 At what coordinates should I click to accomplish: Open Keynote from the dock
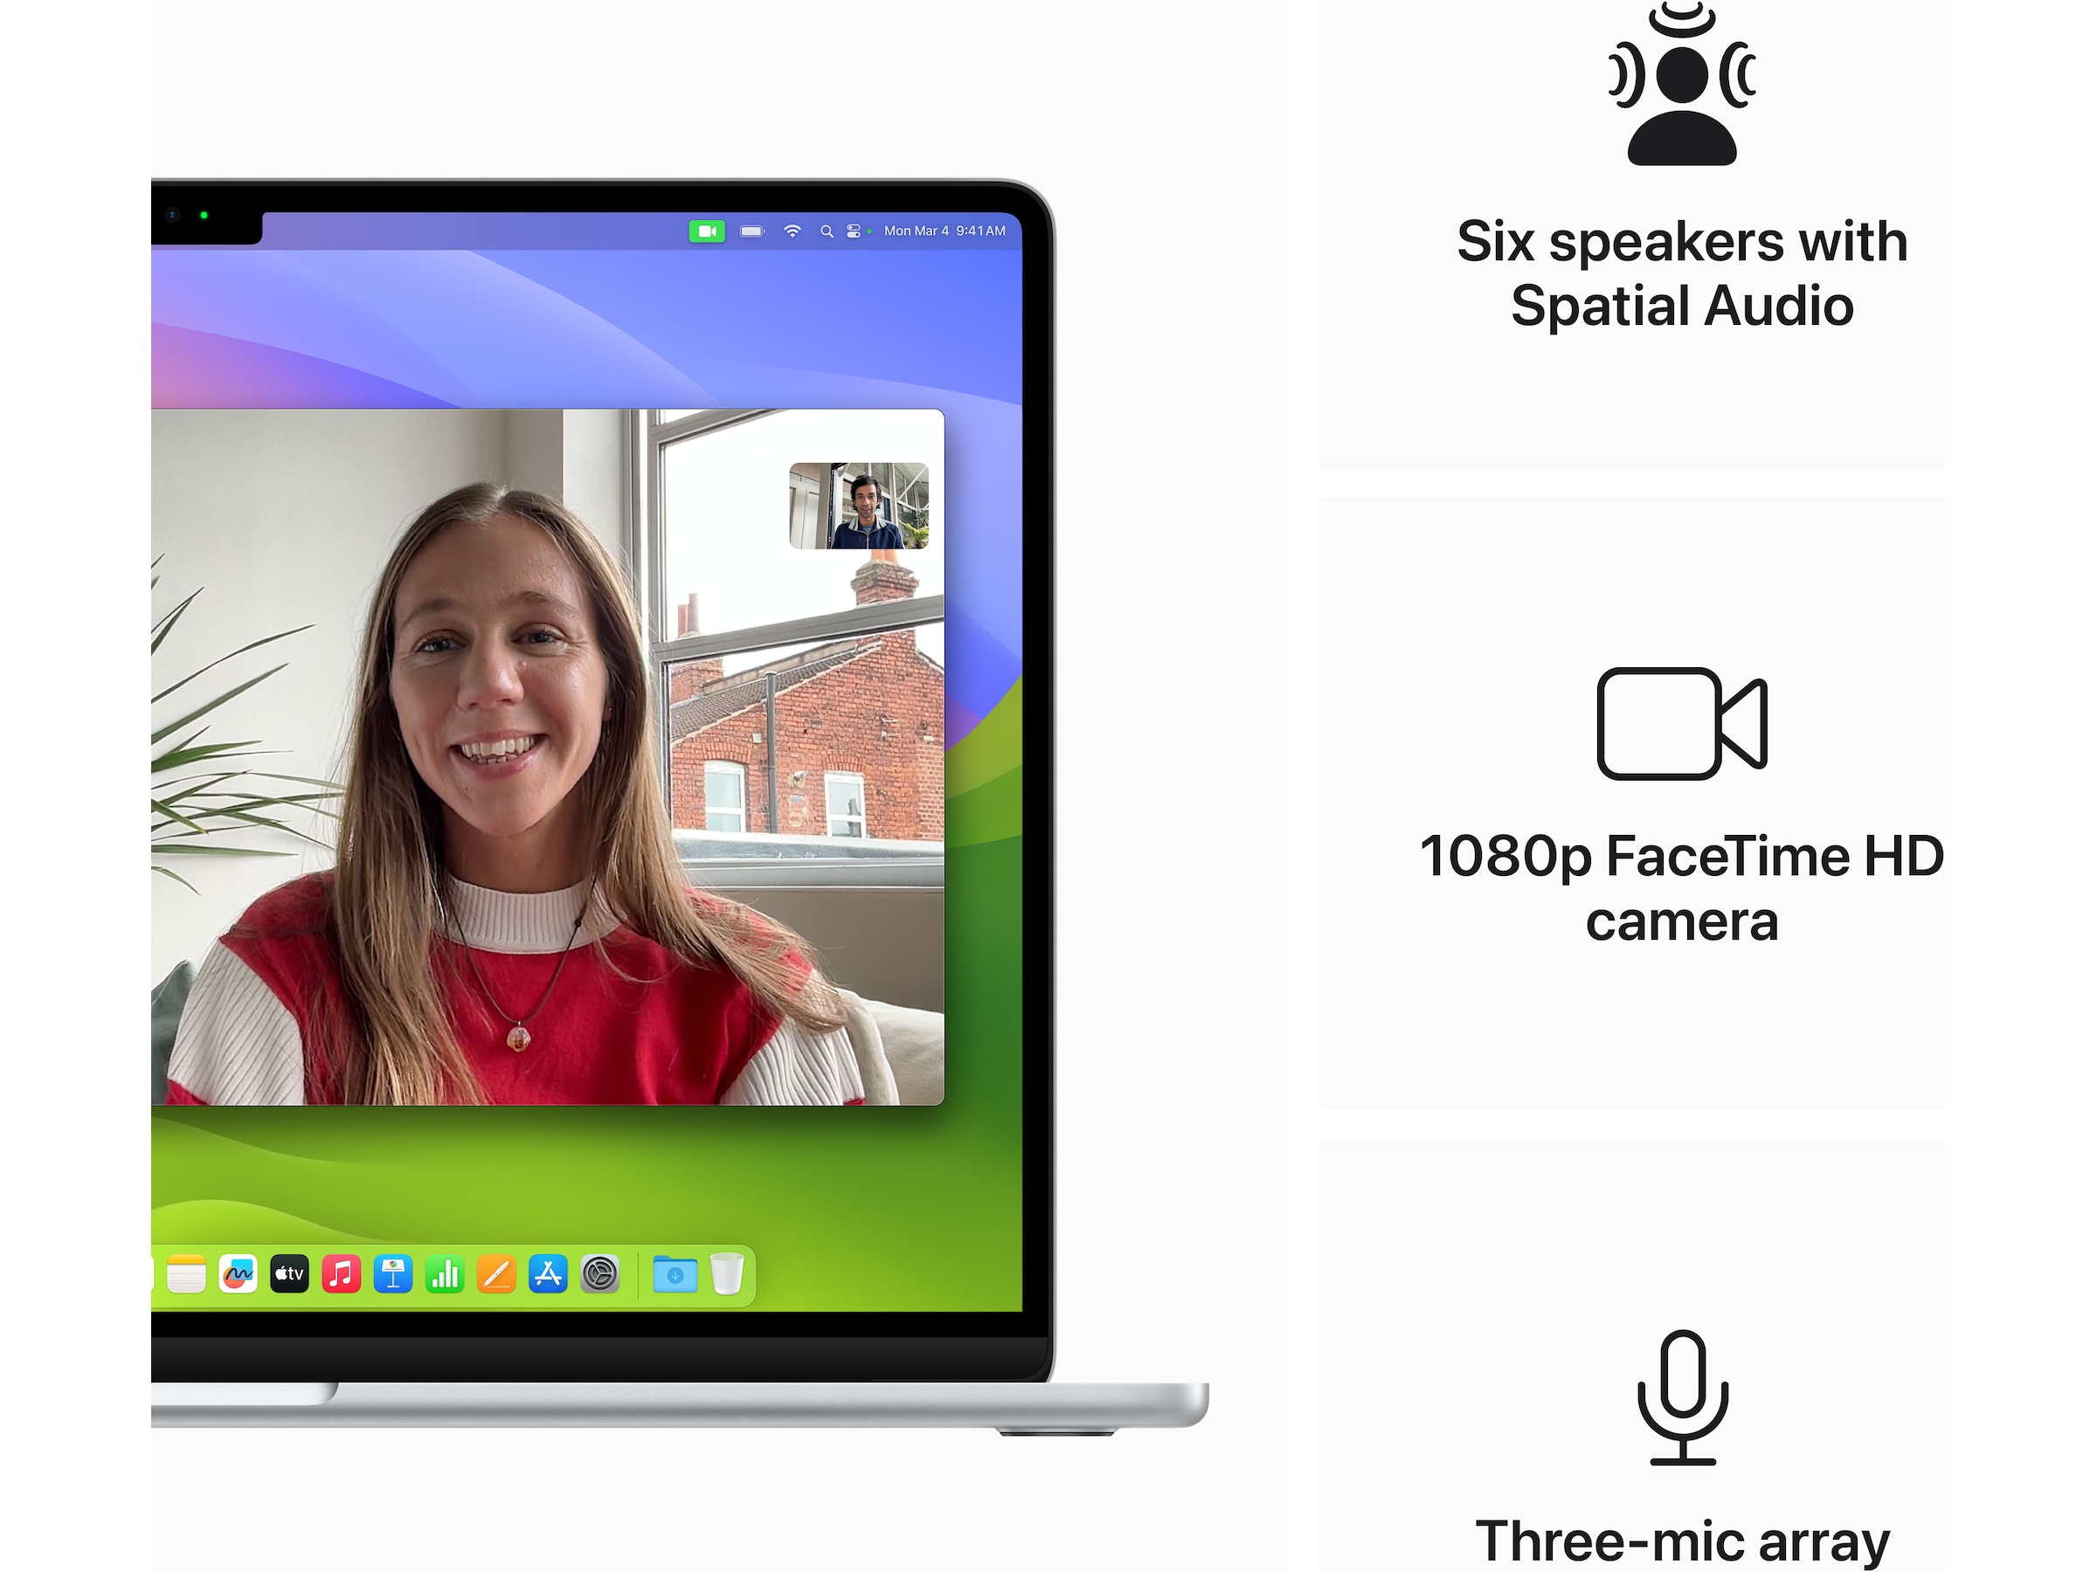tap(392, 1274)
